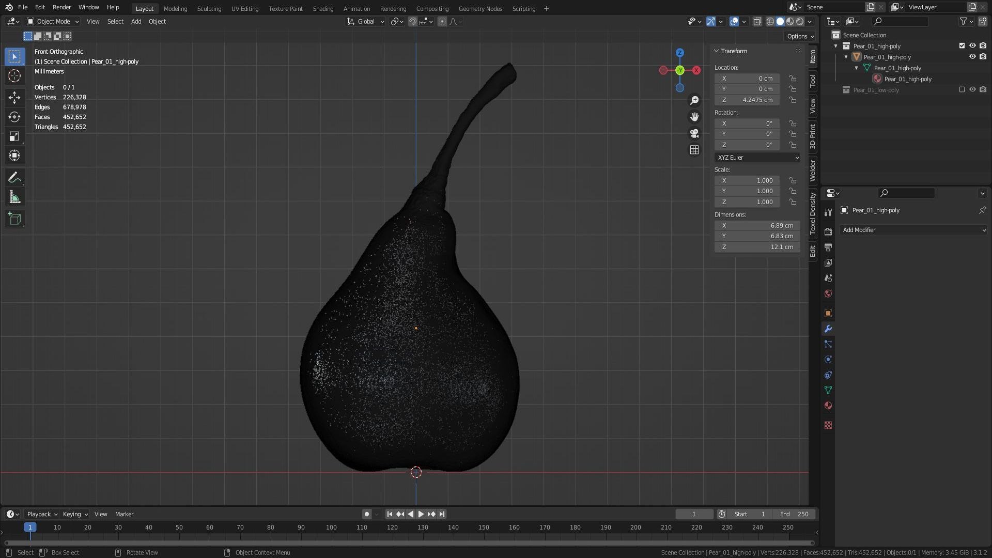Open Render properties tab
Image resolution: width=992 pixels, height=558 pixels.
pyautogui.click(x=828, y=231)
